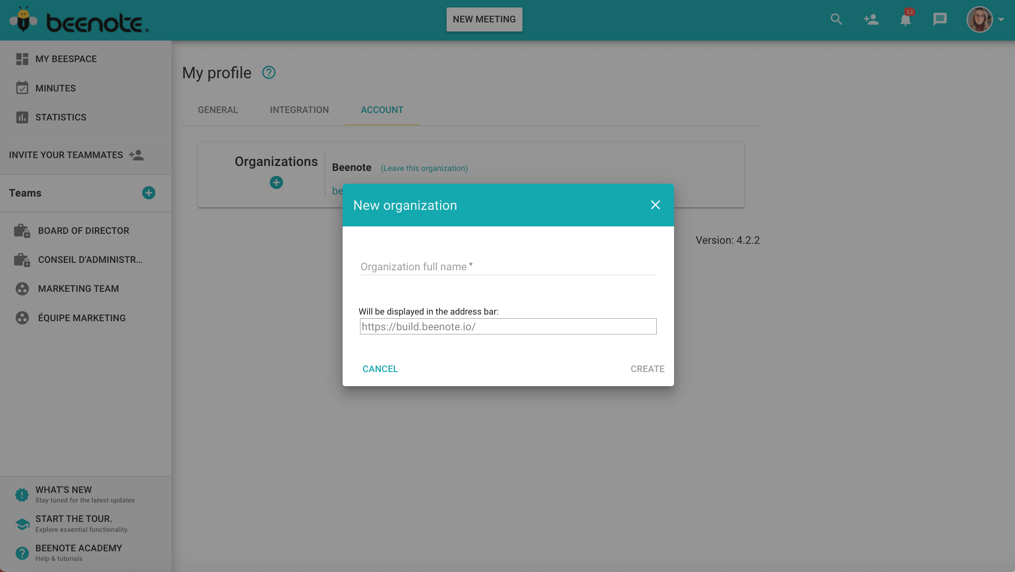Switch to the General tab

coord(218,110)
